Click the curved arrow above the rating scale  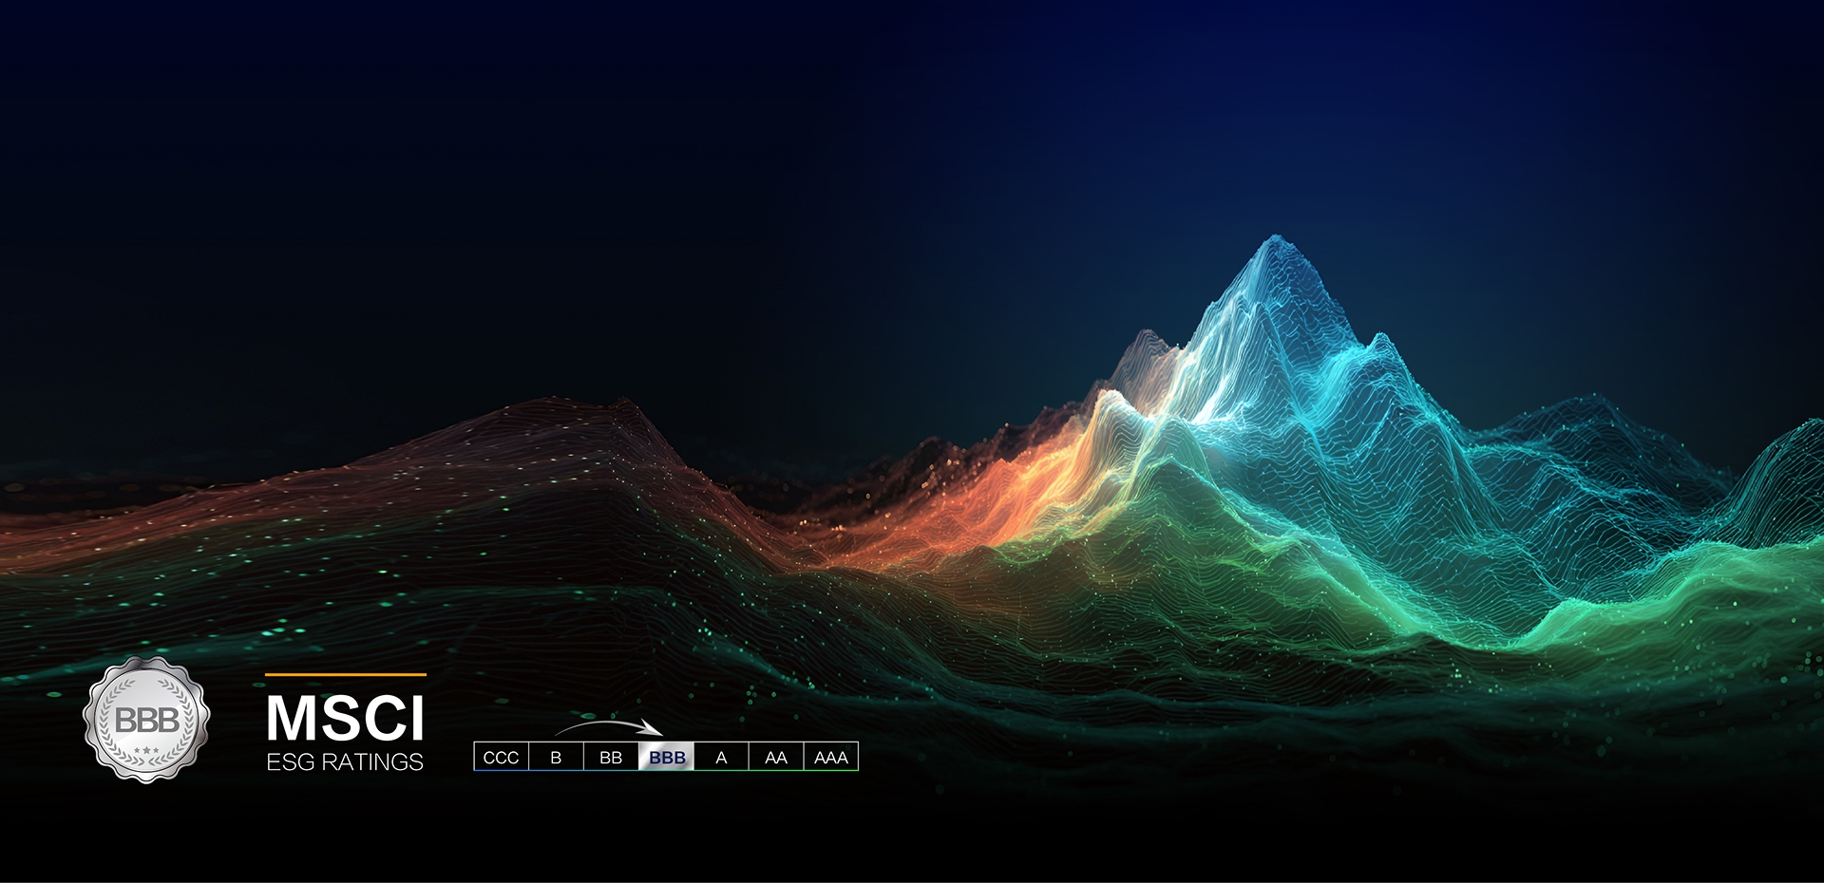coord(610,726)
